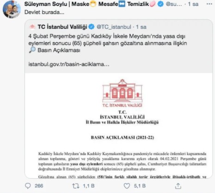215x193 pixels.
Task: Like the tweet with the heart icon
Action: pos(127,186)
